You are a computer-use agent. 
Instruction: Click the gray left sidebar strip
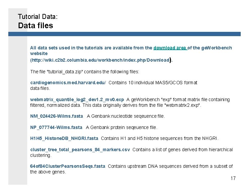[x=18, y=110]
